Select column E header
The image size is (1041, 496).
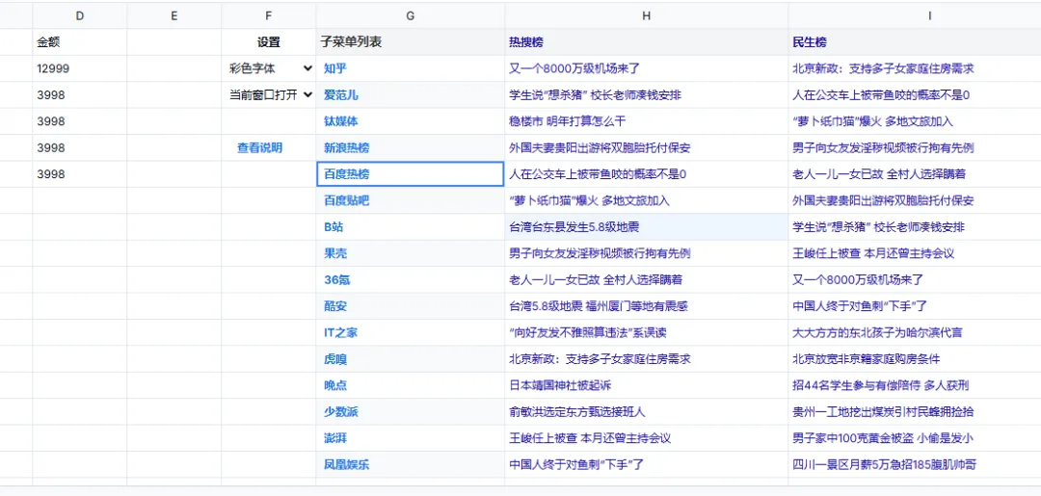point(173,16)
